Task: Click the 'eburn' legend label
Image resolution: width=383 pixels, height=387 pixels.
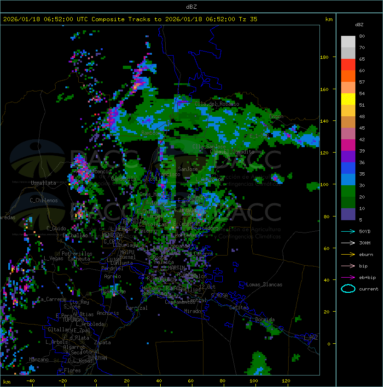Action: coord(366,255)
